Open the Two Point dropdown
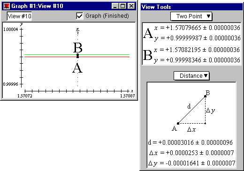This screenshot has width=244, height=171. click(x=191, y=16)
